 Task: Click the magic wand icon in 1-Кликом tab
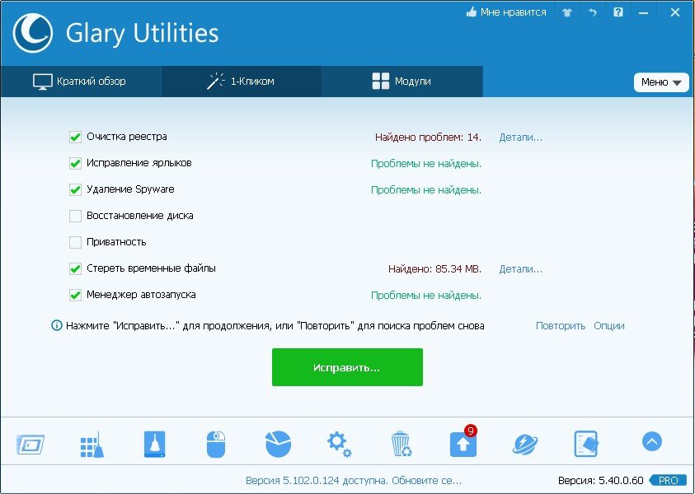(x=215, y=82)
